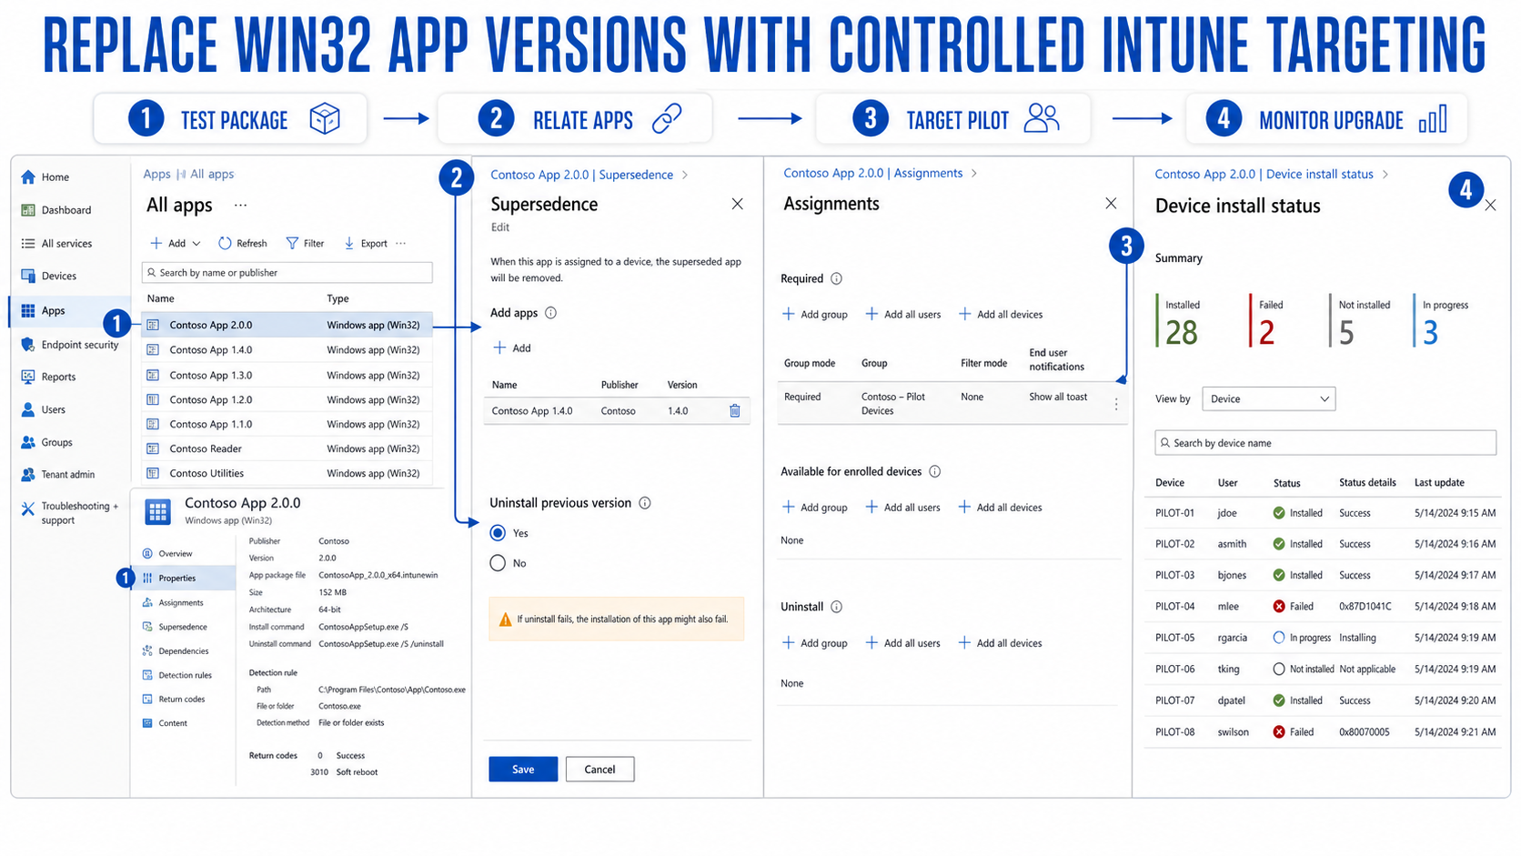Open Home in the left sidebar
The height and width of the screenshot is (856, 1521).
[x=45, y=177]
